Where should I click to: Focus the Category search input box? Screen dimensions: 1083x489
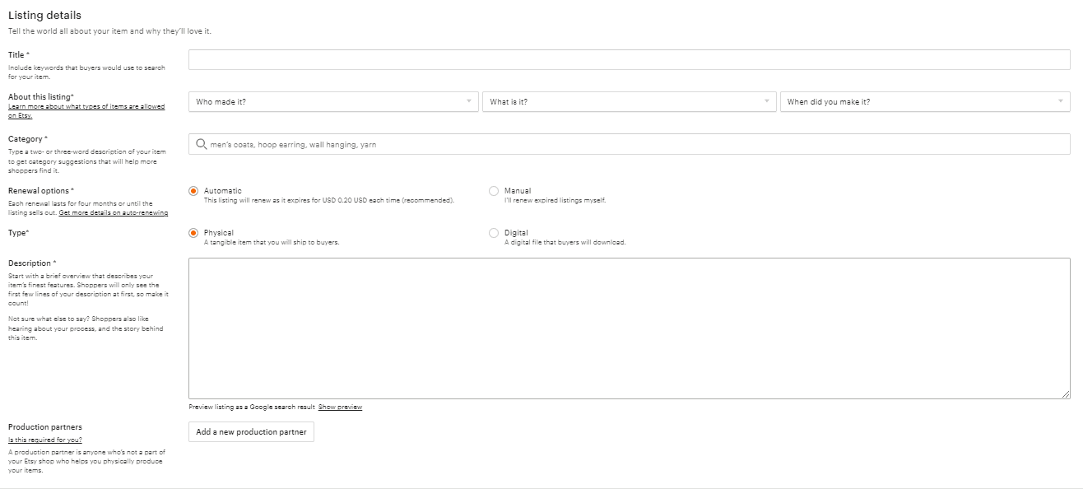pos(634,144)
